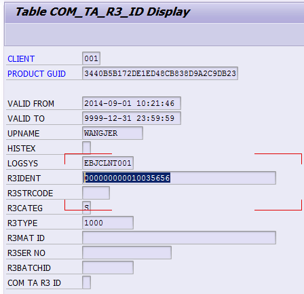Click the blue PRODUCT GUID key label
The height and width of the screenshot is (294, 304).
[x=37, y=74]
